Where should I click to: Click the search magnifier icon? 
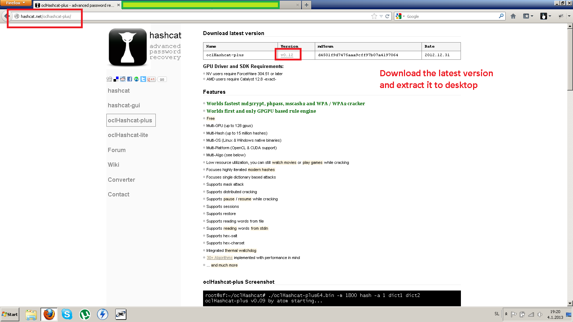[501, 16]
